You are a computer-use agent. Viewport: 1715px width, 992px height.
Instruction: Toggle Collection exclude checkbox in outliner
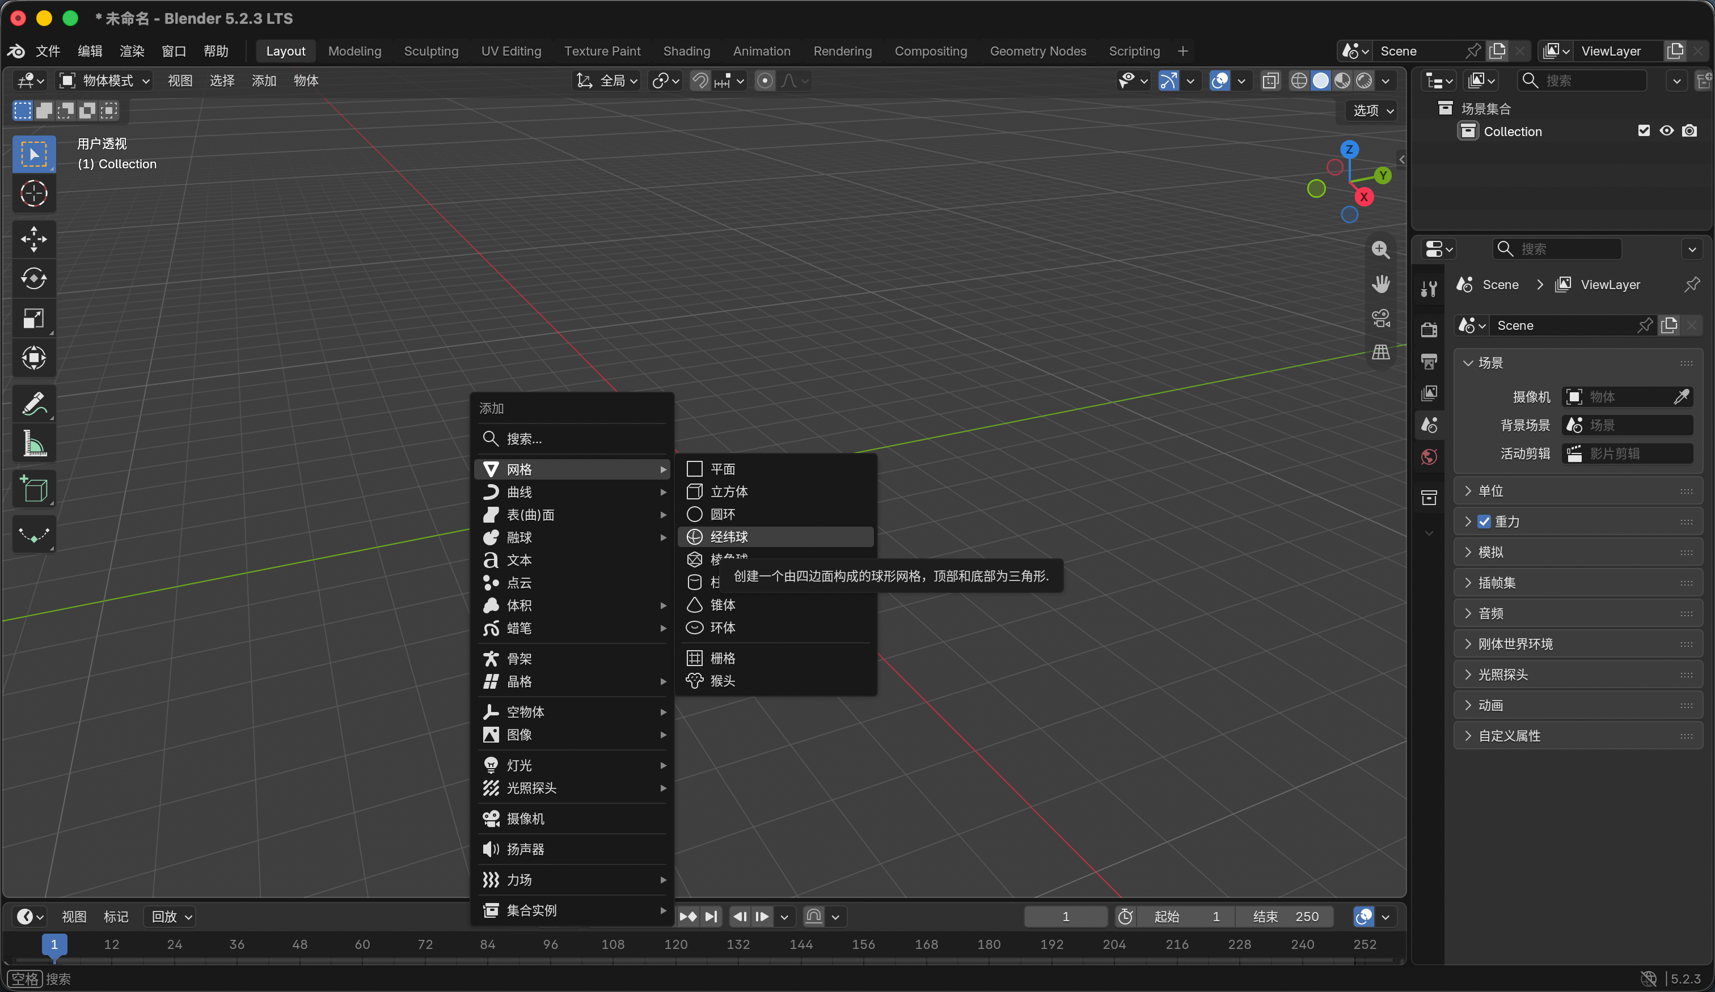click(1644, 130)
